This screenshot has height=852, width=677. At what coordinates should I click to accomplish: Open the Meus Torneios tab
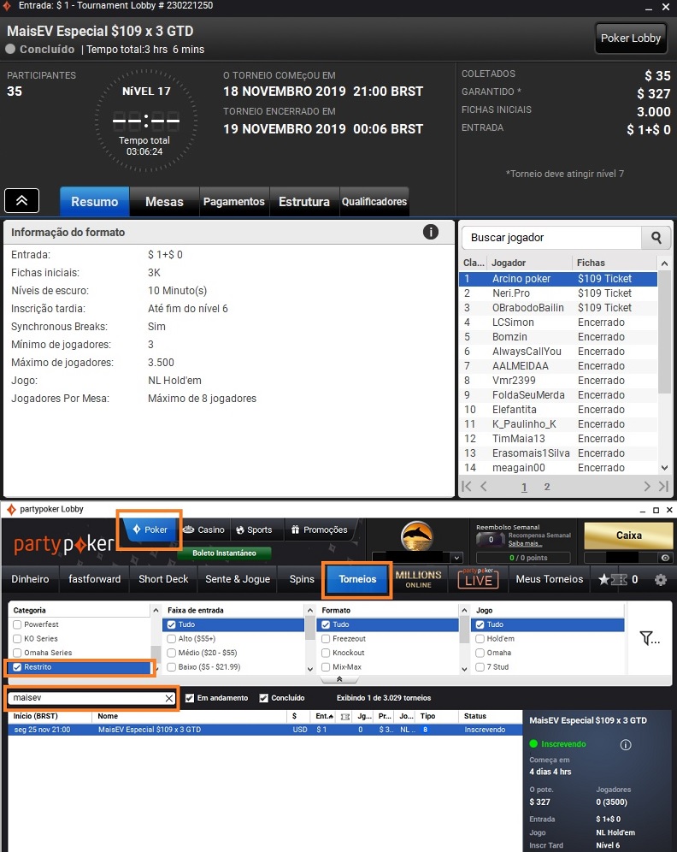point(550,579)
